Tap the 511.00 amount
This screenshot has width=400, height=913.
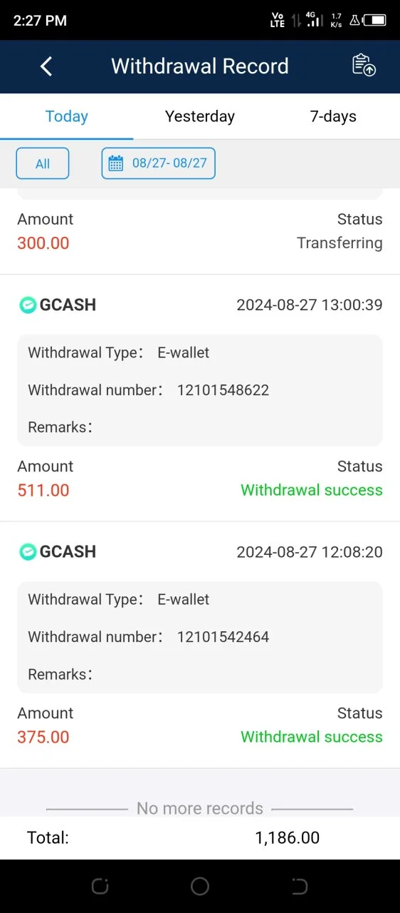click(43, 490)
